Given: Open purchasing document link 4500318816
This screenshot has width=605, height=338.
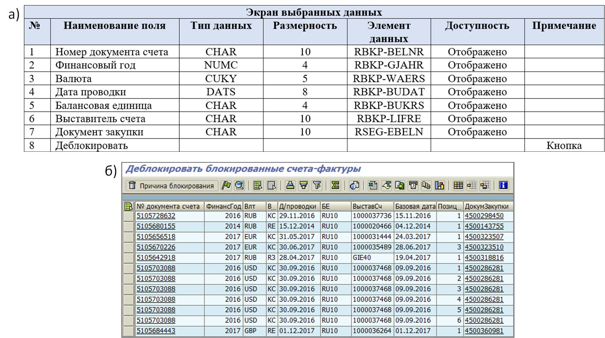Looking at the screenshot, I should point(484,258).
